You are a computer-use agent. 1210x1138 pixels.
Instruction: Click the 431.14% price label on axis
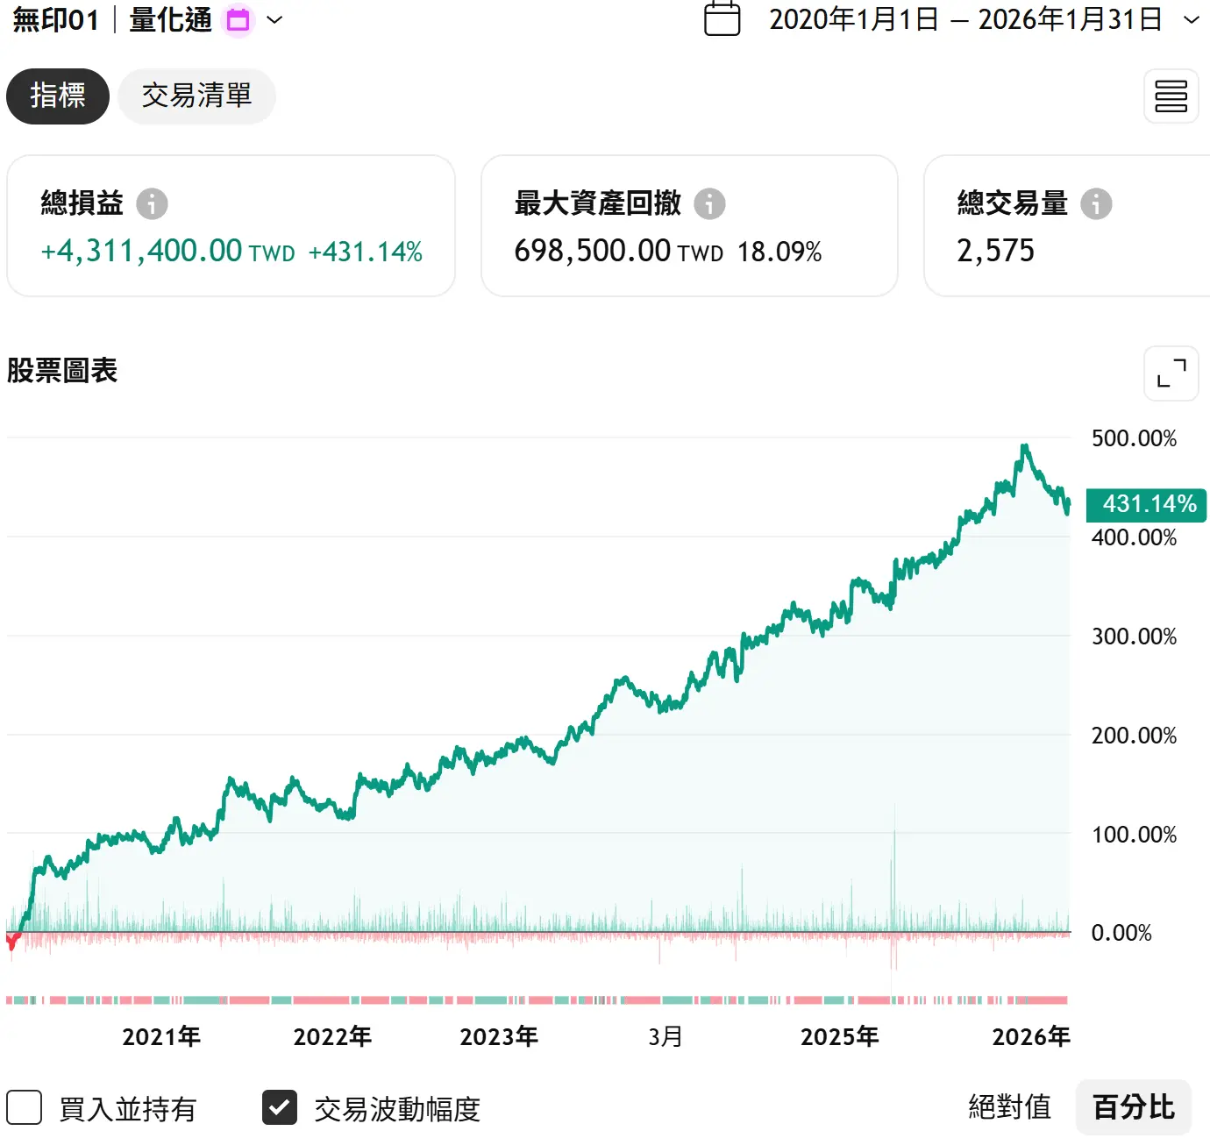click(x=1147, y=504)
